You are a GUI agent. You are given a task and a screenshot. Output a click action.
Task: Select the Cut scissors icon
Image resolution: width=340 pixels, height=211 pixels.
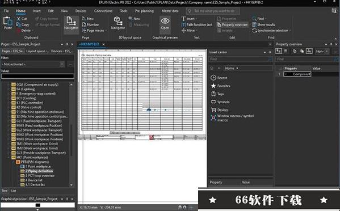19,19
